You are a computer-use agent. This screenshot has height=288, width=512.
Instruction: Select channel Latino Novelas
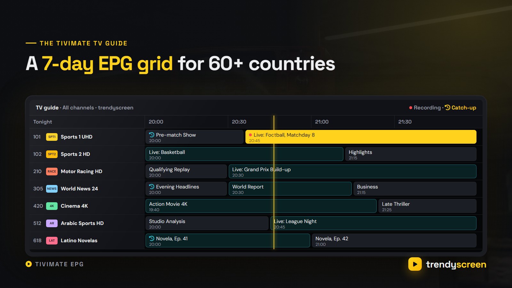[87, 241]
